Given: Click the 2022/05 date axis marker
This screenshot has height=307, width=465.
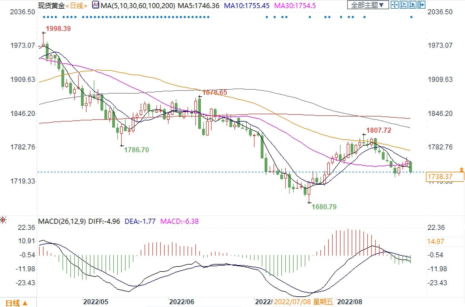Looking at the screenshot, I should (x=95, y=302).
